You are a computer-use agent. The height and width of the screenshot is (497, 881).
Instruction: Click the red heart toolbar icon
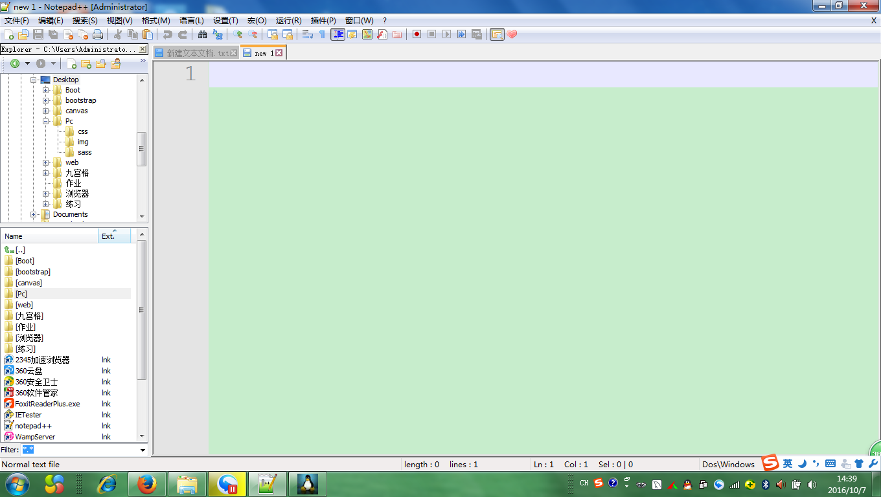coord(512,34)
